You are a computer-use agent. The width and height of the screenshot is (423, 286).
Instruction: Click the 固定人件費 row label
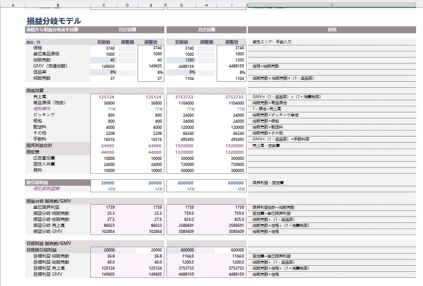[44, 164]
